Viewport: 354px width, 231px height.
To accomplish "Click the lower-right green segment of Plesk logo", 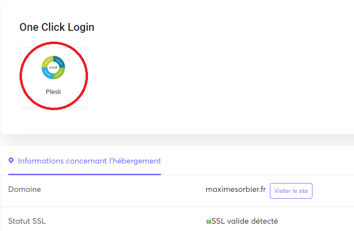I will [x=60, y=74].
